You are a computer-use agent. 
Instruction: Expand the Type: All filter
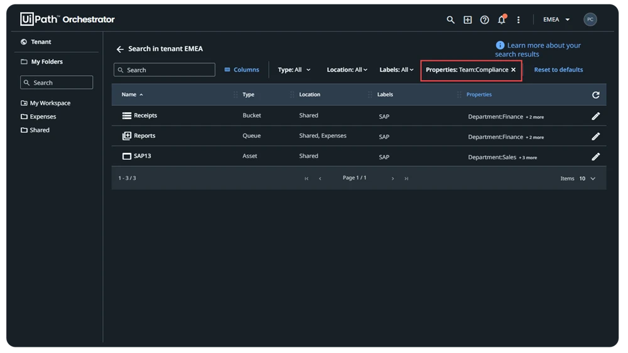[x=294, y=70]
